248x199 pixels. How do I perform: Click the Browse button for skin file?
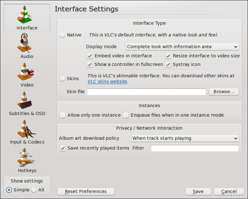pos(224,92)
